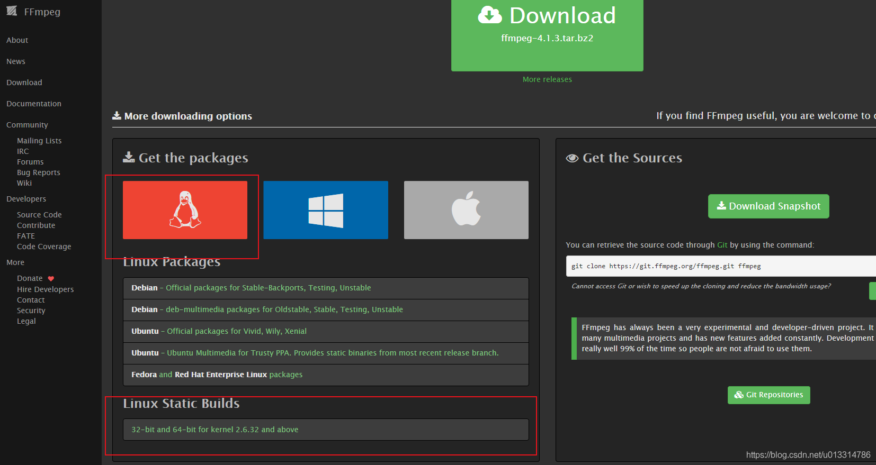
Task: Open Debian Official packages for Stable-Backports link
Action: coord(269,288)
